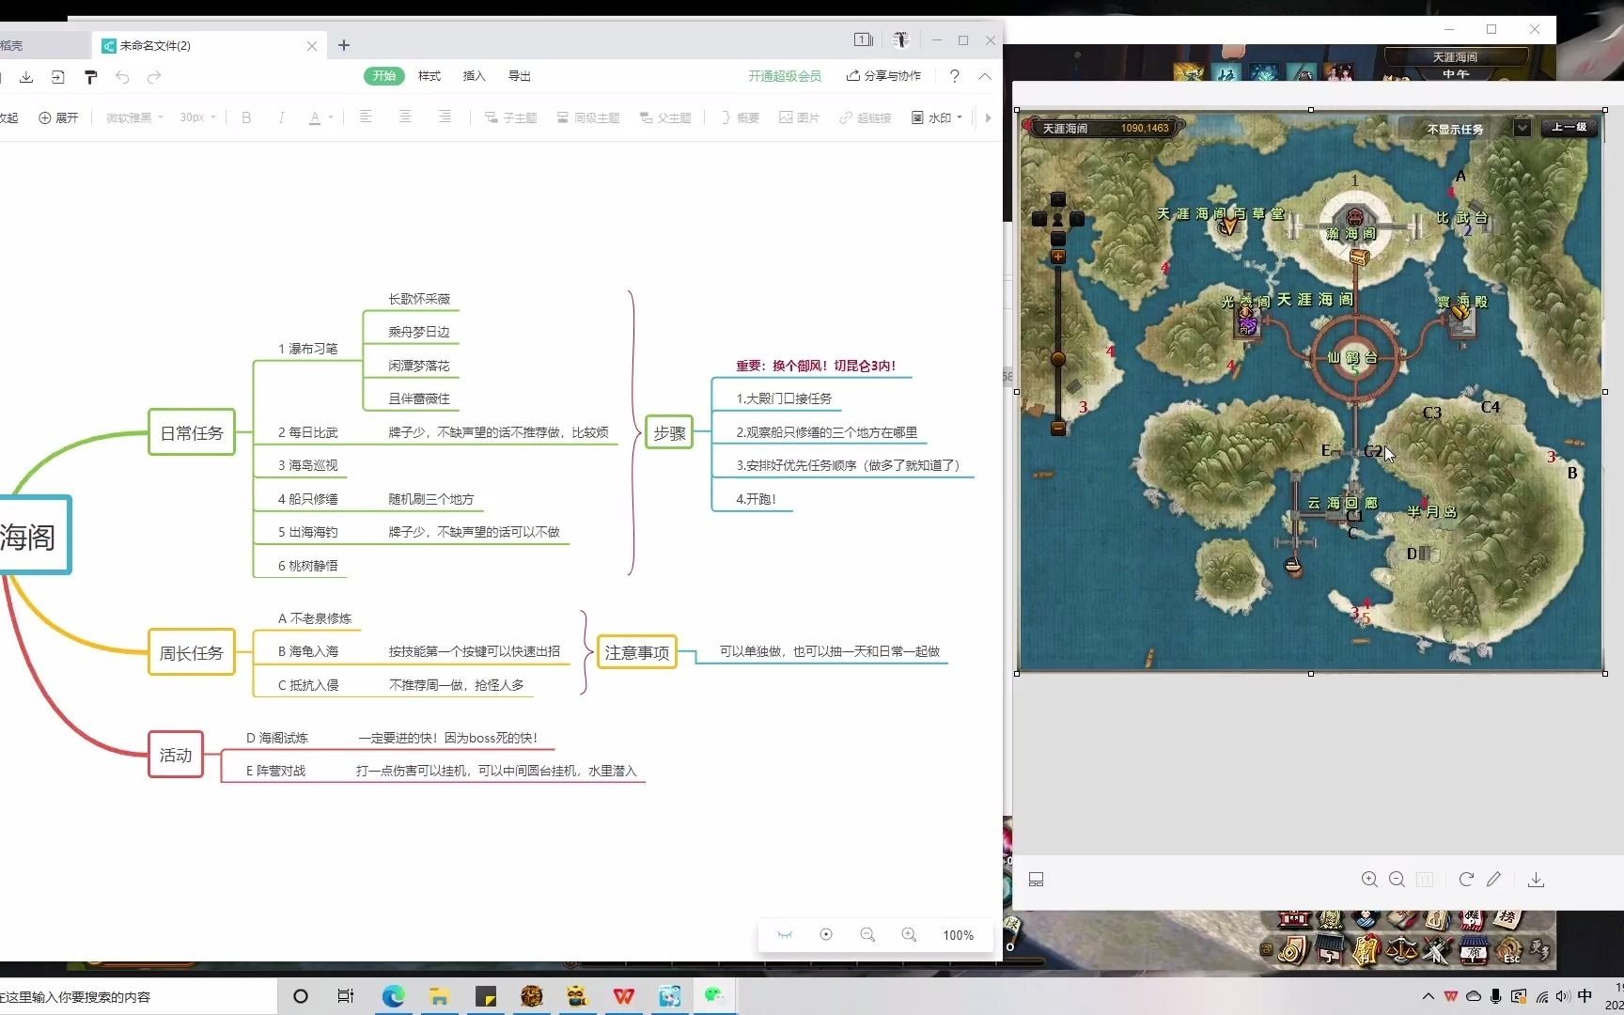The height and width of the screenshot is (1015, 1624).
Task: Show more toolbar items with right arrow
Action: click(988, 117)
